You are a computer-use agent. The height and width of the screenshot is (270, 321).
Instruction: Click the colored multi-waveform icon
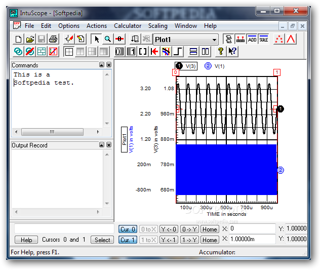(x=166, y=52)
